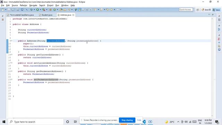Click the Back navigation arrow icon
222x125 pixels.
112,10
